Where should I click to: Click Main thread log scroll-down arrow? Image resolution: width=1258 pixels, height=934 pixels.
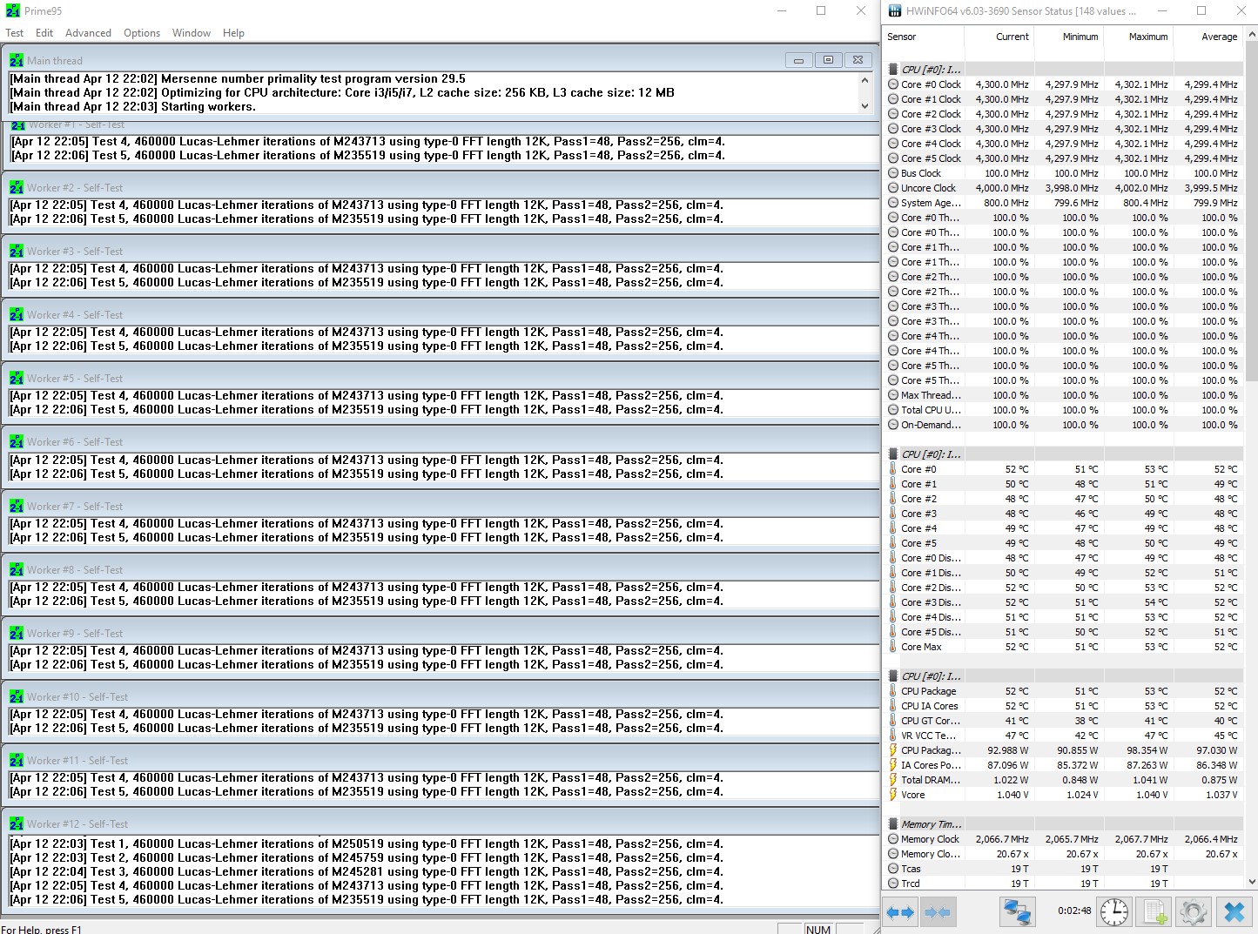(864, 106)
